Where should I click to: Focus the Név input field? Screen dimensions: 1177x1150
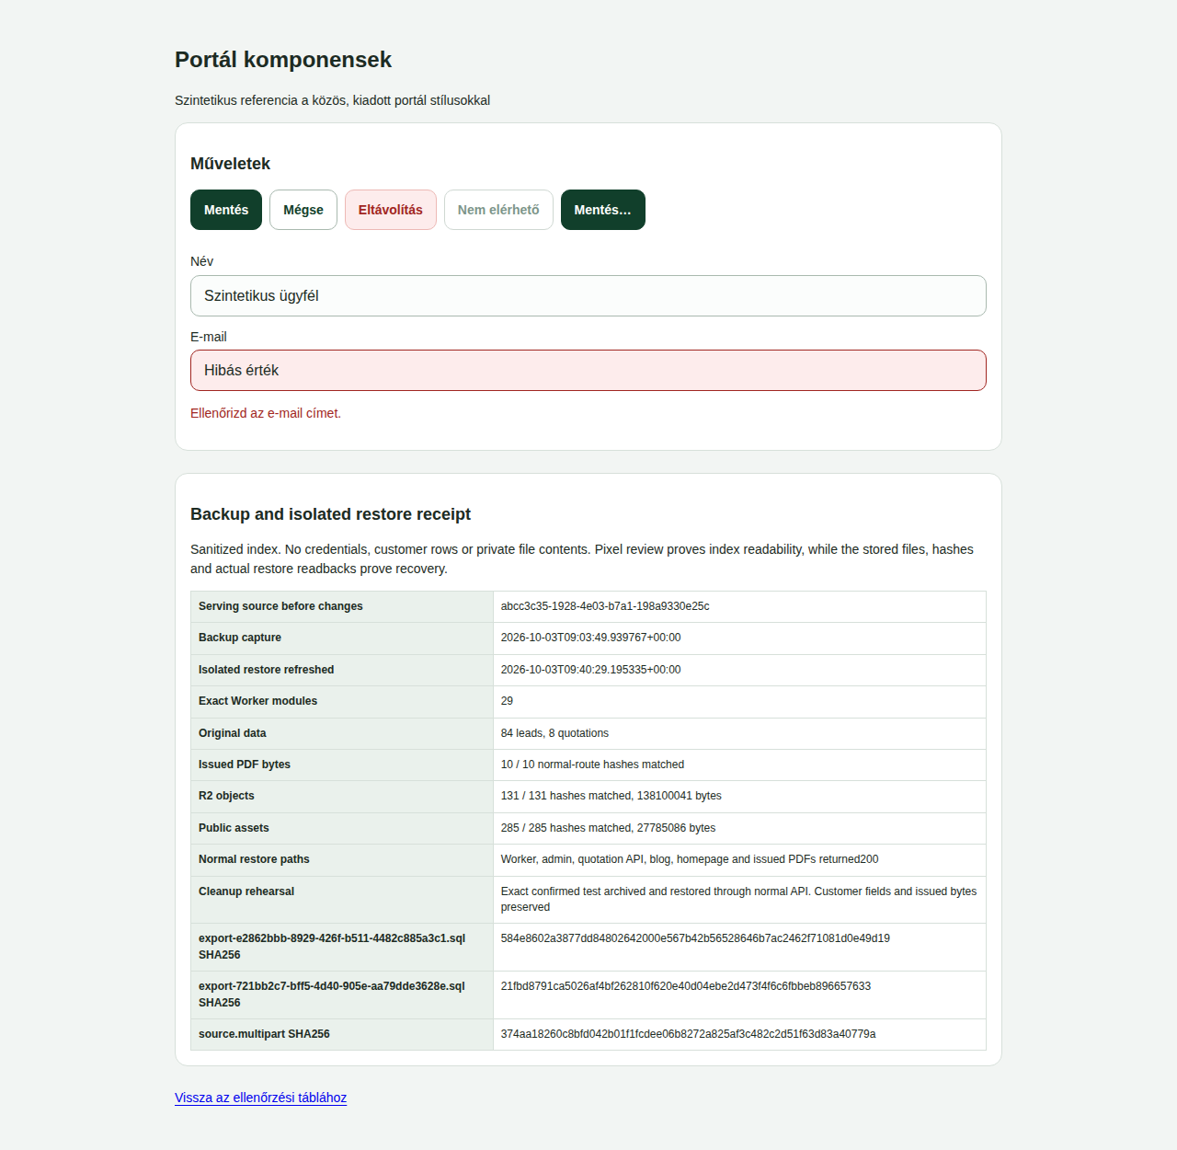tap(588, 296)
